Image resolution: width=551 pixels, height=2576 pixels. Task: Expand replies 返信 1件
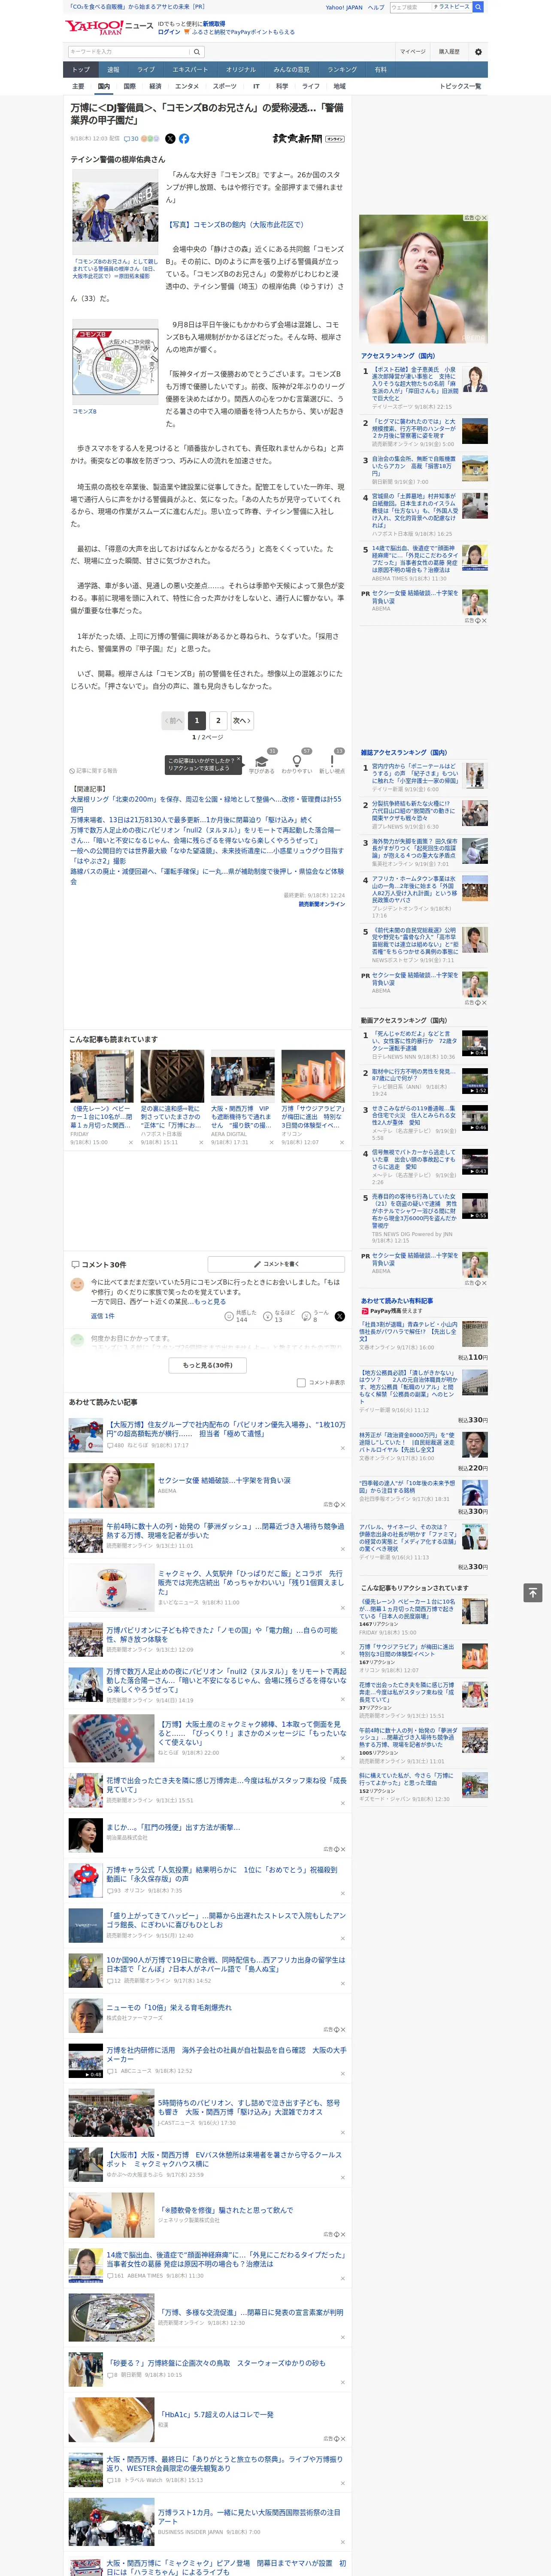coord(102,1316)
